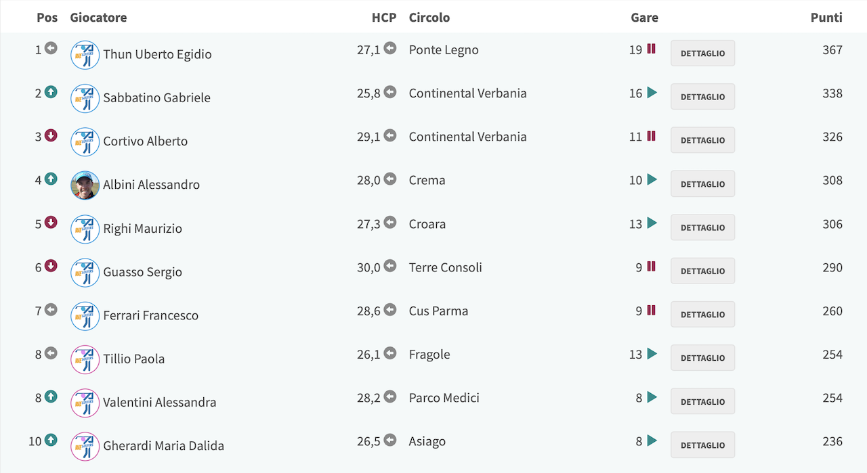The image size is (867, 473).
Task: Open Dettaglio for Guasso Sergio
Action: [702, 271]
